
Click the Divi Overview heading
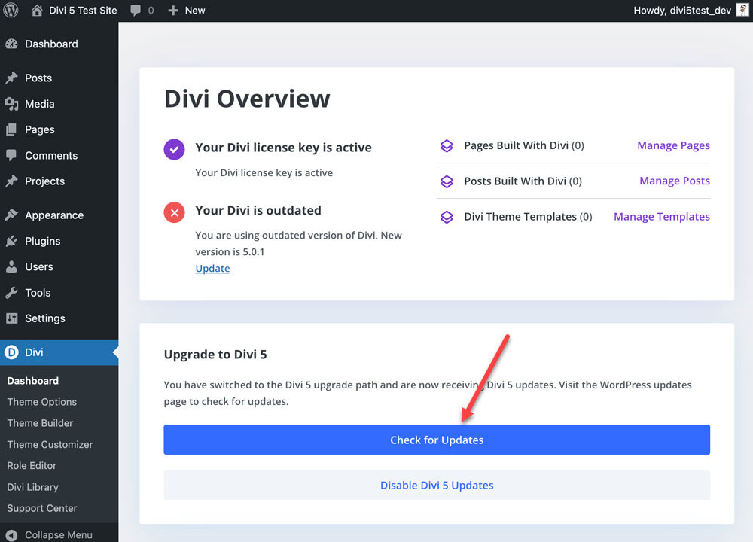point(247,99)
